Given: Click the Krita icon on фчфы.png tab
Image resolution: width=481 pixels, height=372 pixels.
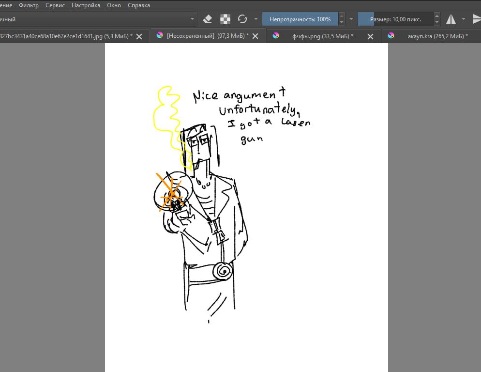Looking at the screenshot, I should [x=276, y=36].
